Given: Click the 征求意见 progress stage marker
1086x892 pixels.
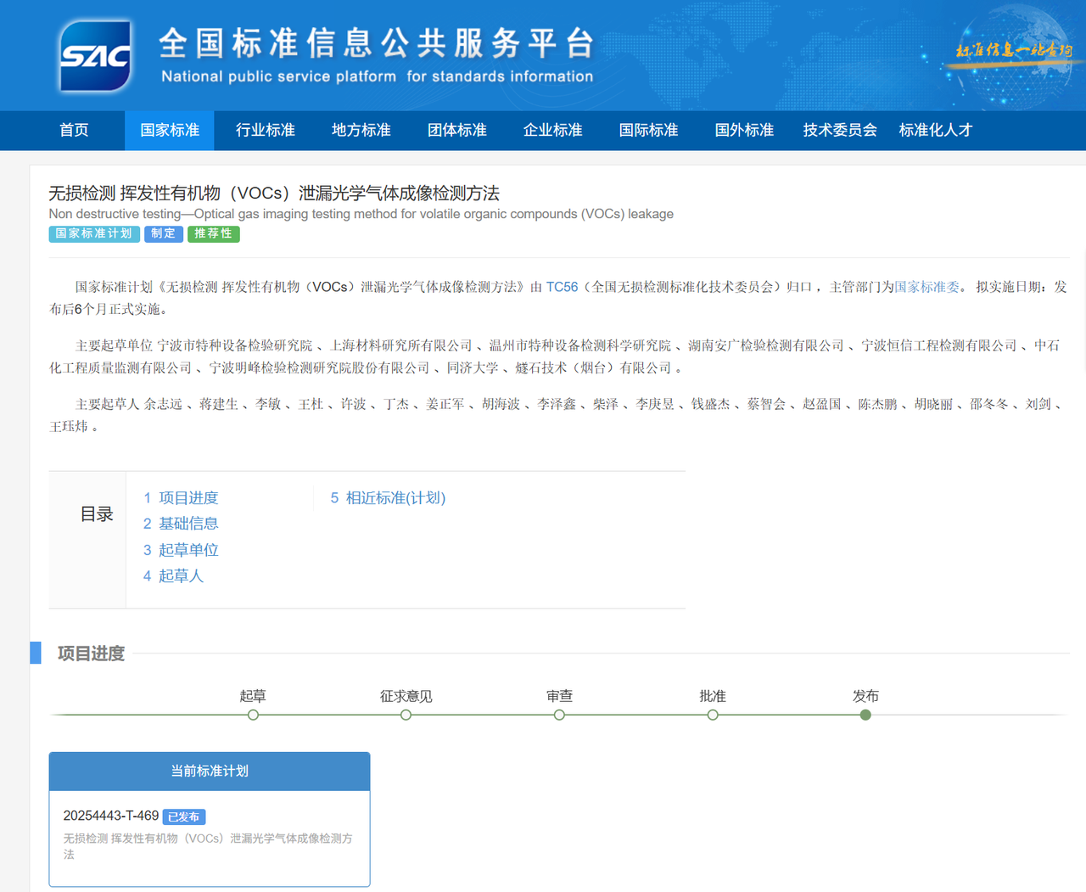Looking at the screenshot, I should [406, 715].
